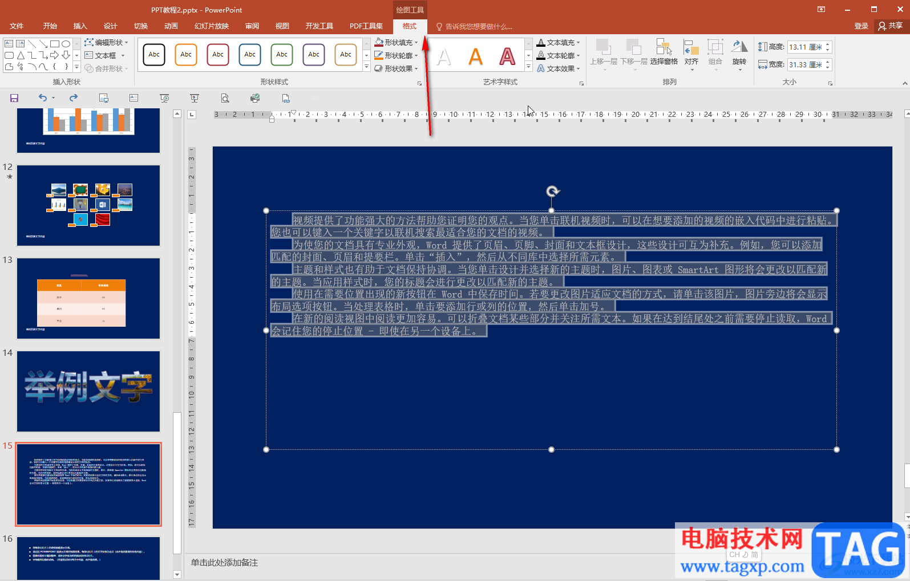This screenshot has height=581, width=910.
Task: Open the WordArt Styles dialog launcher
Action: (x=582, y=83)
